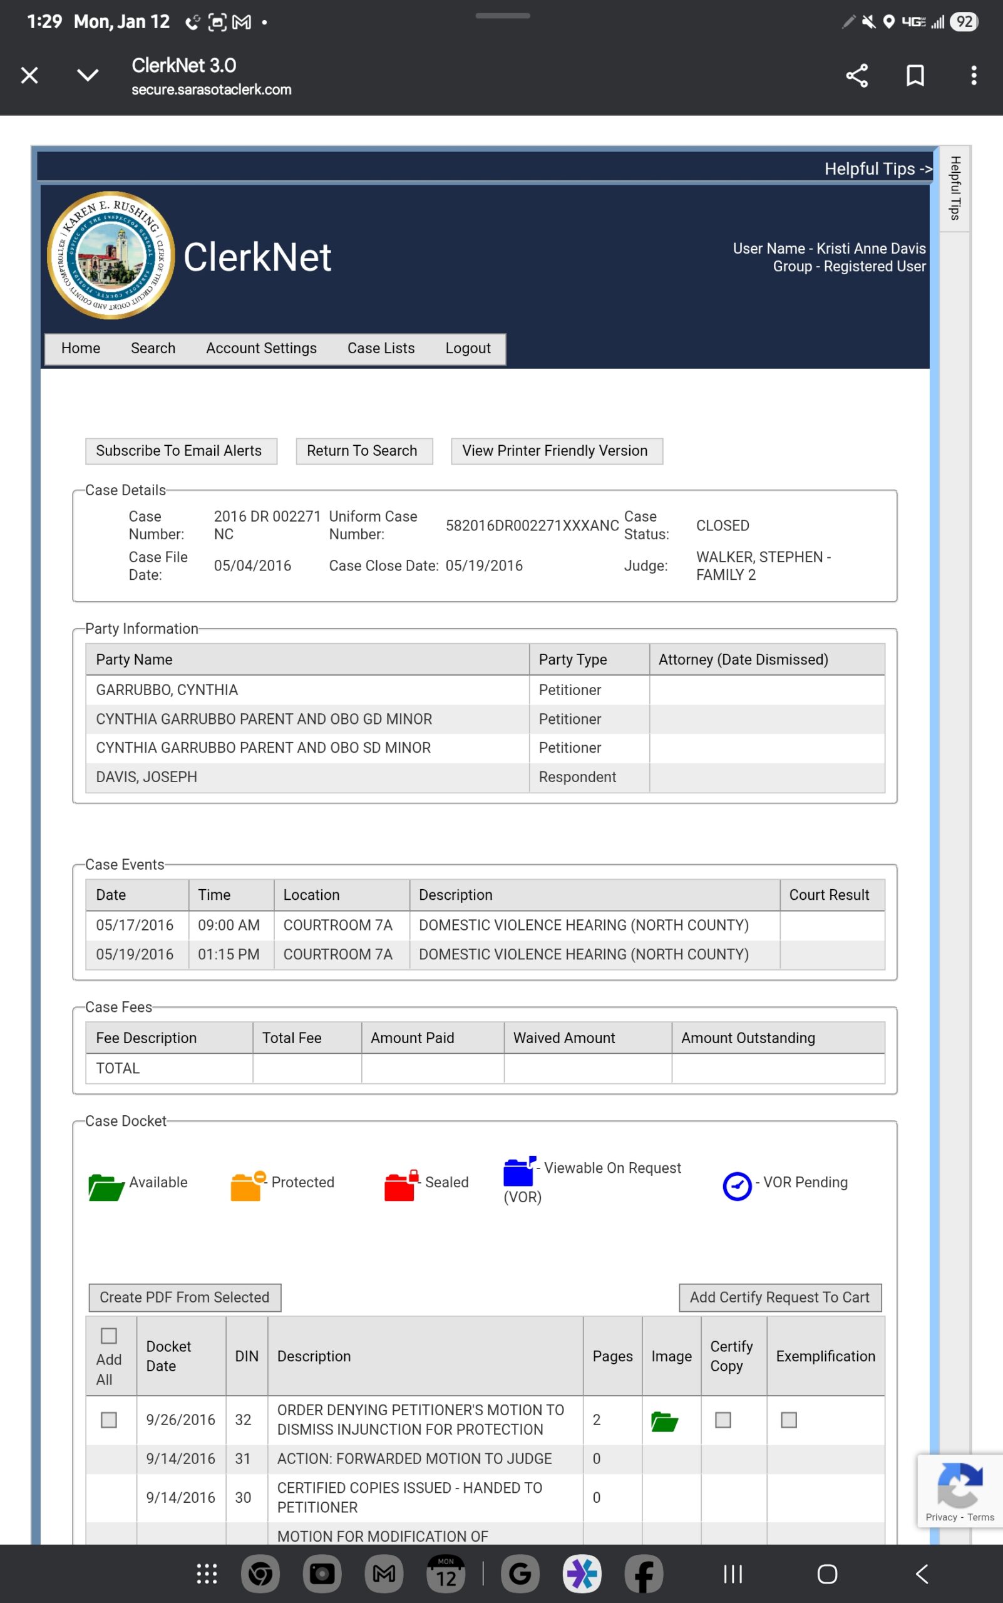Check the Add All checkbox
Screen dimensions: 1003x1603
(x=109, y=1335)
